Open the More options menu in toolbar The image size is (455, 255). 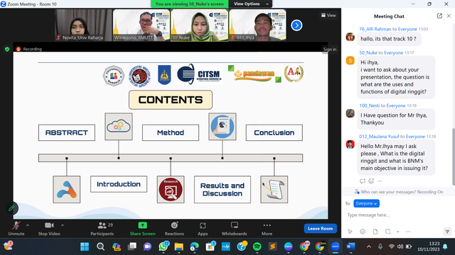267,228
